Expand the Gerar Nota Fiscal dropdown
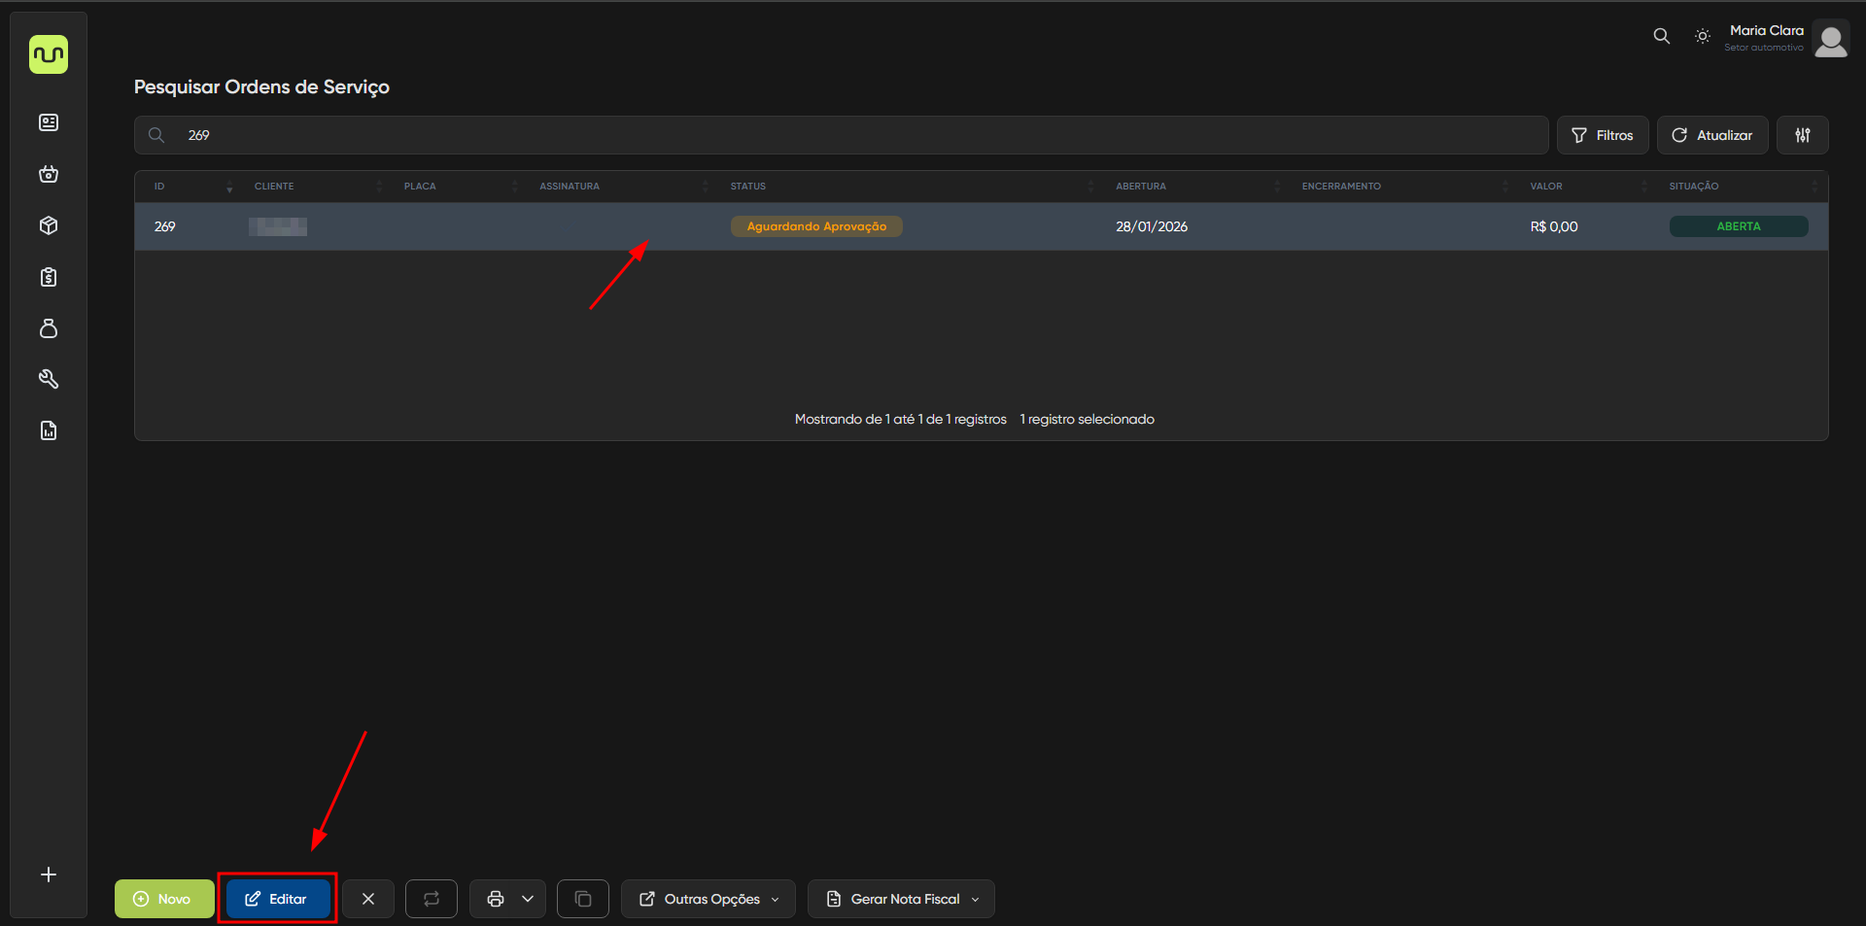The width and height of the screenshot is (1866, 926). click(901, 899)
